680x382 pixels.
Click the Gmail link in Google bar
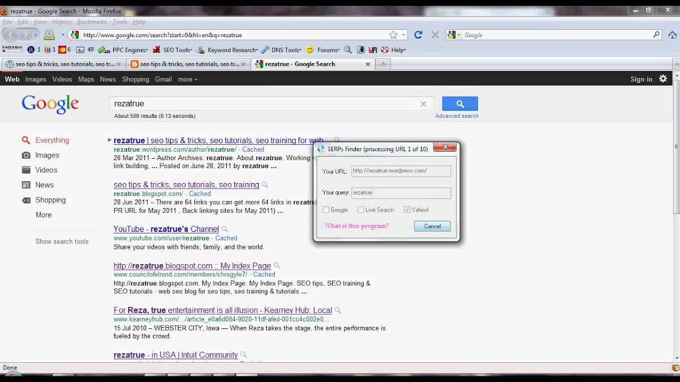click(x=163, y=79)
